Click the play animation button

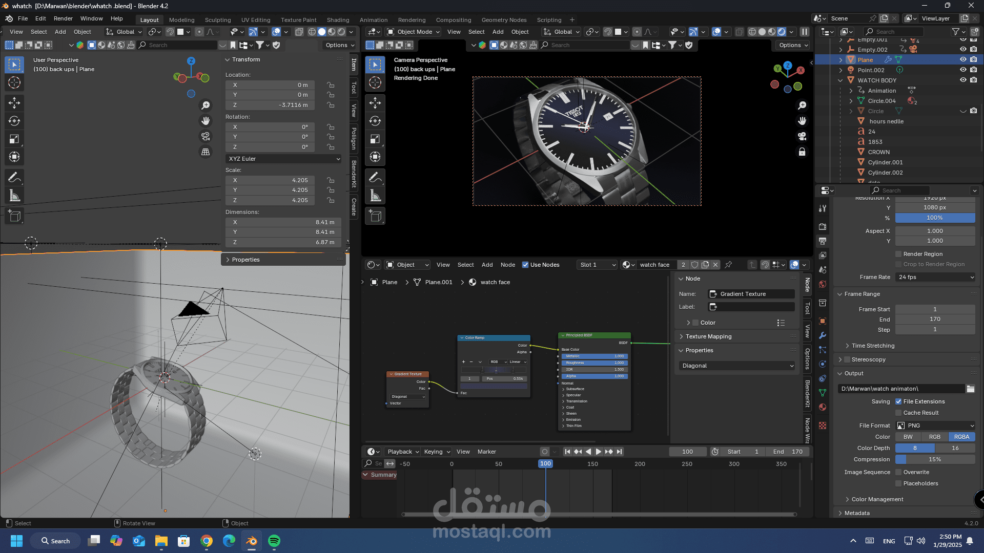click(x=598, y=452)
